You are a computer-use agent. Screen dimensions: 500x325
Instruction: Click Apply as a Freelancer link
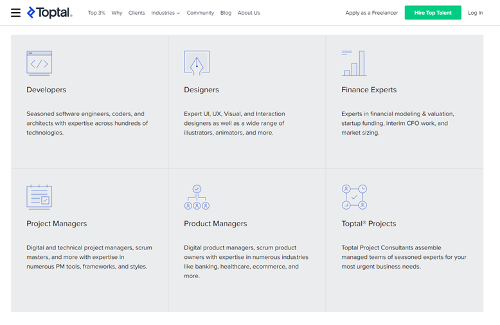pos(371,13)
